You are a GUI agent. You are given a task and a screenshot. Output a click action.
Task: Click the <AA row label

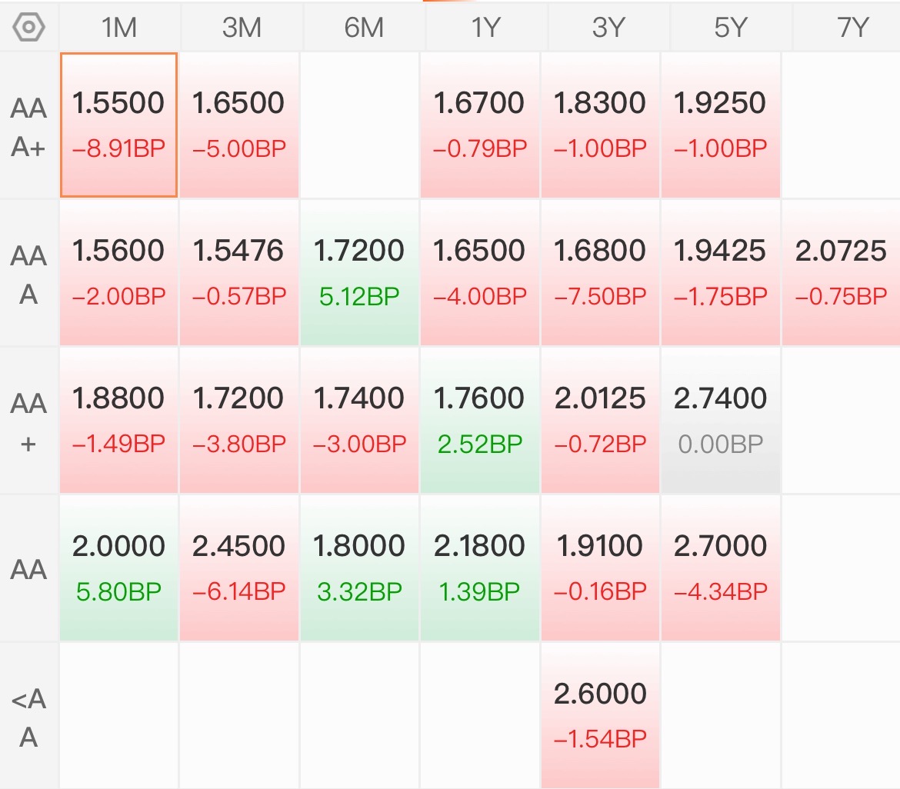(x=28, y=717)
